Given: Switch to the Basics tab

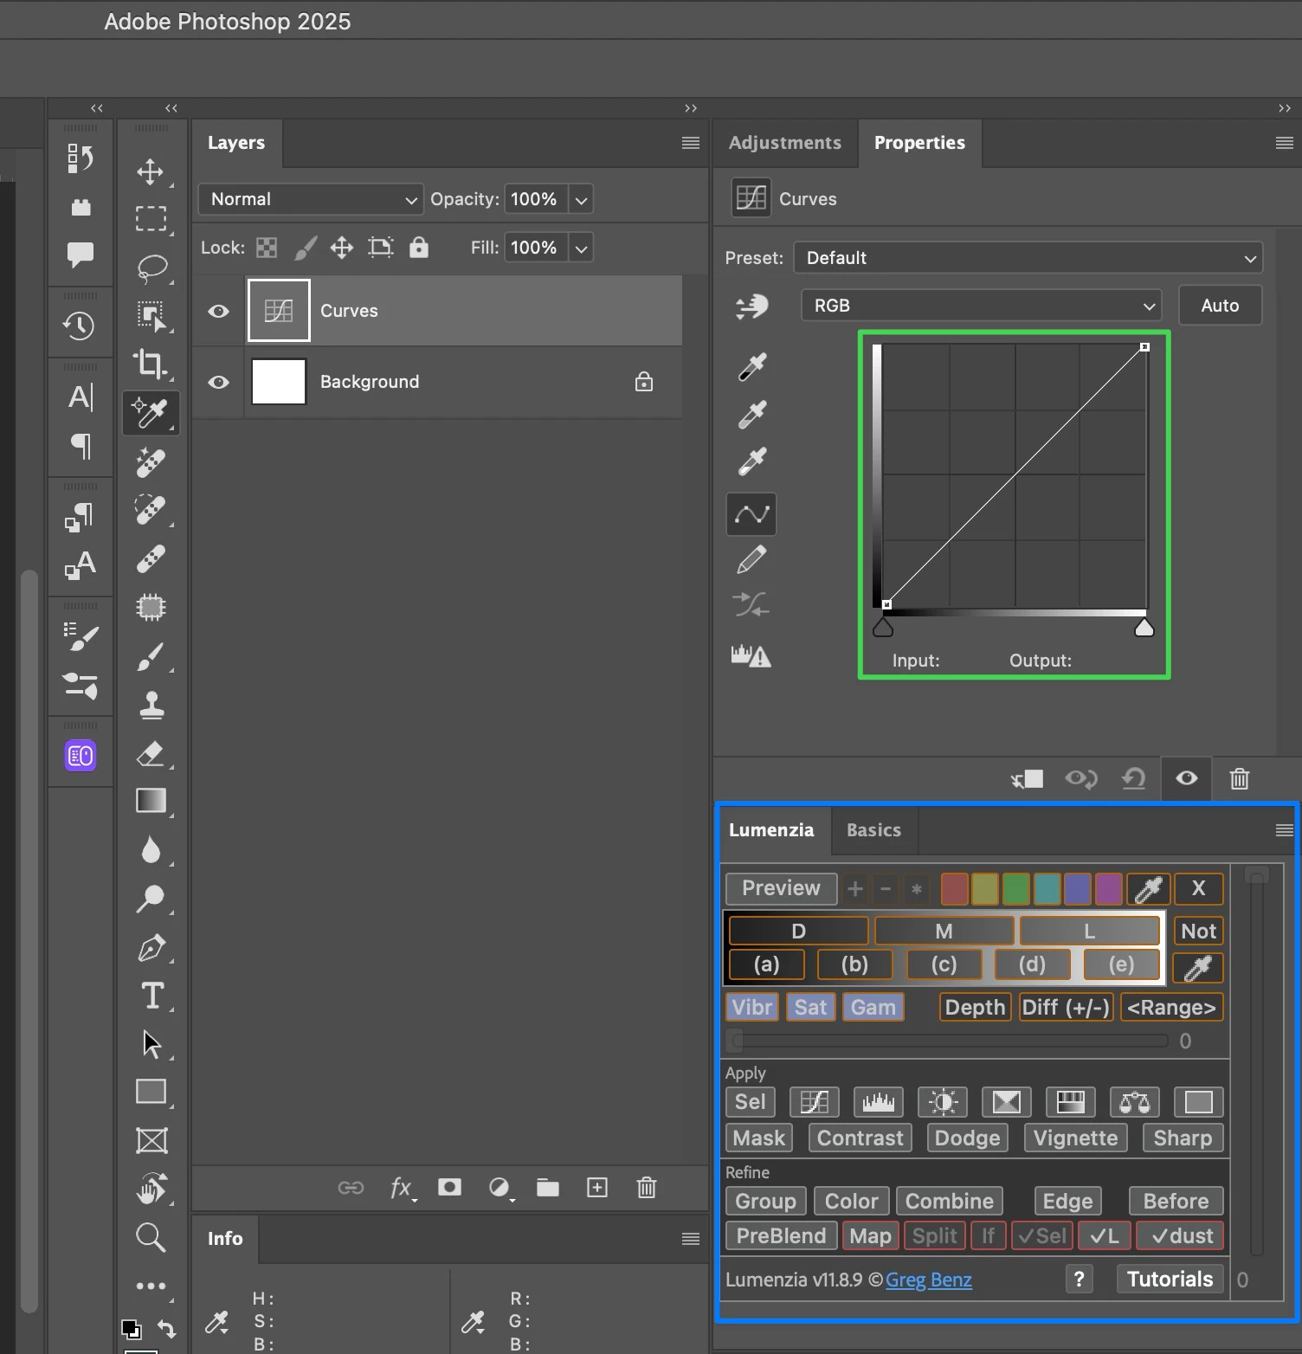Looking at the screenshot, I should point(873,830).
